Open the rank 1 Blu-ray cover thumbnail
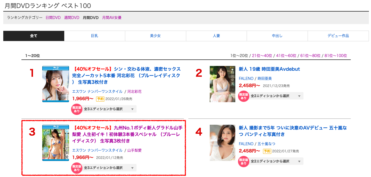 56,84
